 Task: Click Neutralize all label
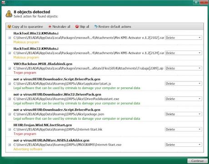click(x=61, y=27)
